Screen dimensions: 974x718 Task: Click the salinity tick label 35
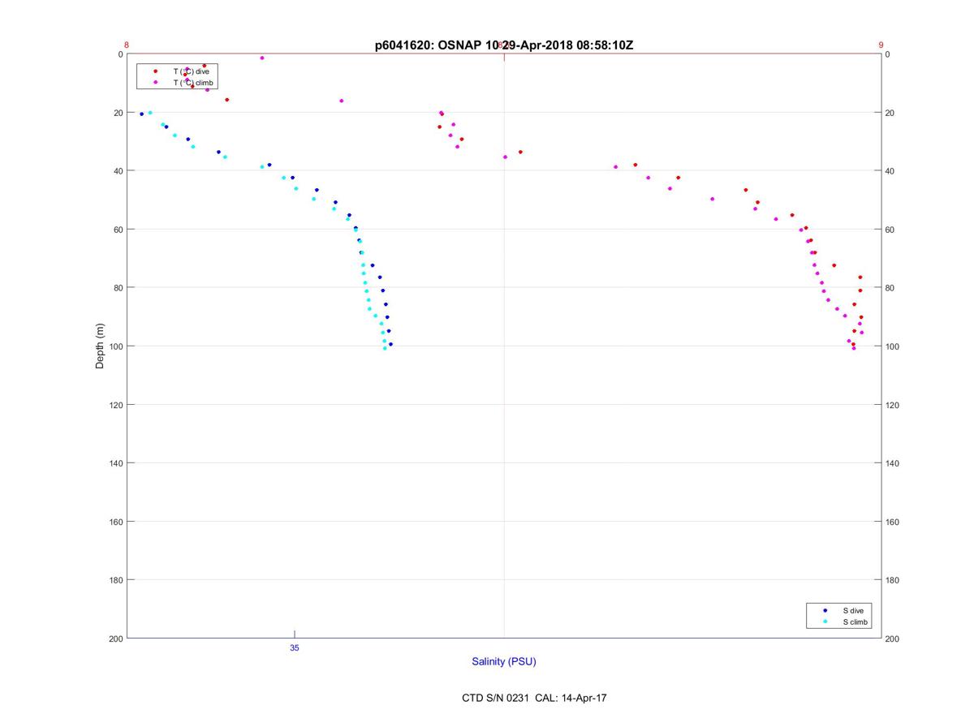[295, 648]
